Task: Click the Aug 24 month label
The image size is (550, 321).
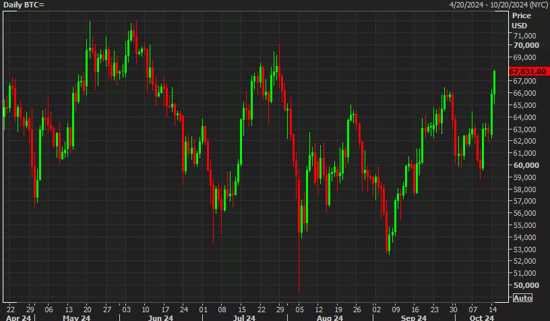Action: pyautogui.click(x=330, y=318)
